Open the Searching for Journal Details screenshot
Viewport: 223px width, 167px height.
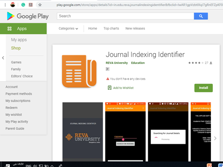[x=168, y=132]
